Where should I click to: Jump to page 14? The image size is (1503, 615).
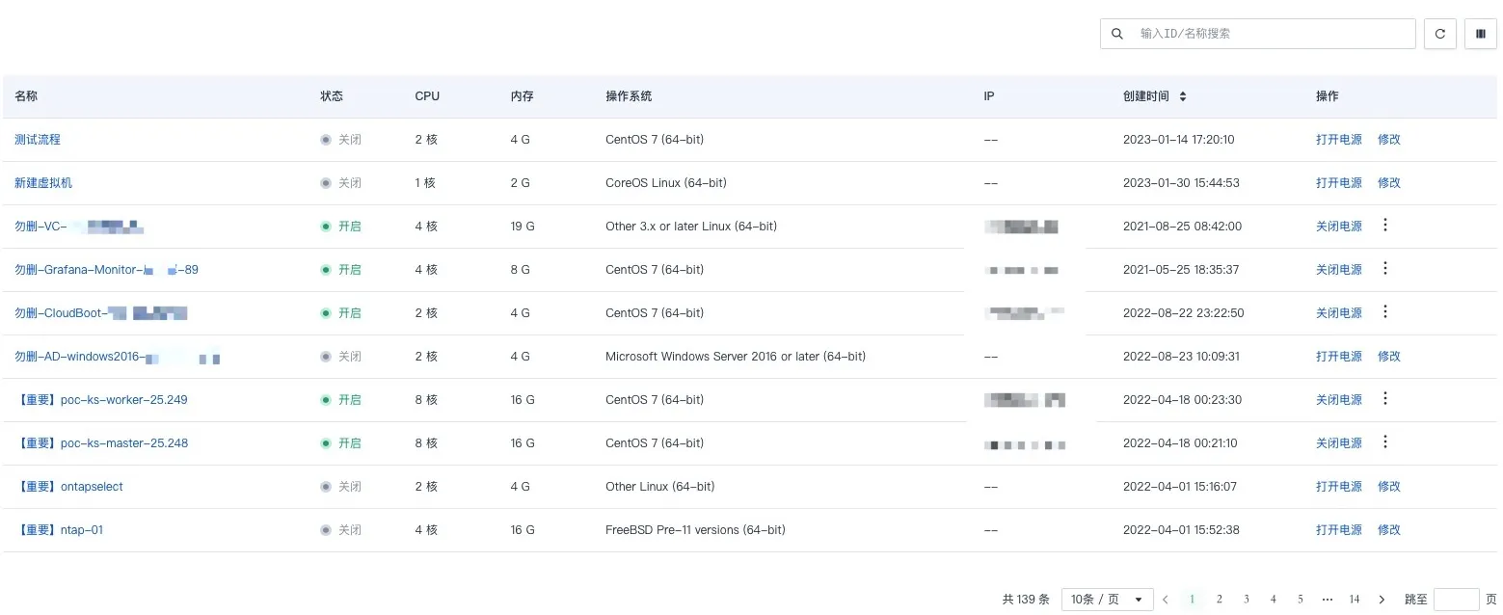(x=1354, y=599)
